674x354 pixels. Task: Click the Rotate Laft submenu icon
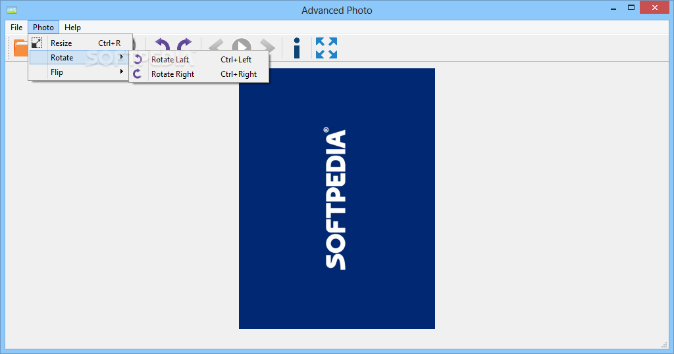(138, 60)
